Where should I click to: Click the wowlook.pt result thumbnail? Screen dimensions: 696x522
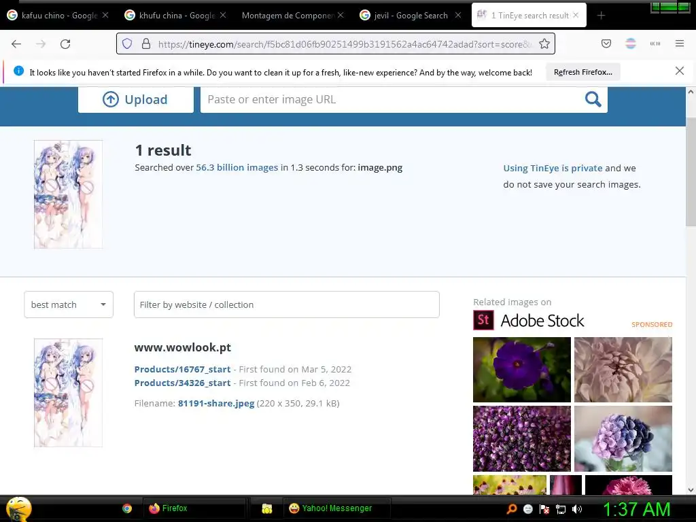69,393
